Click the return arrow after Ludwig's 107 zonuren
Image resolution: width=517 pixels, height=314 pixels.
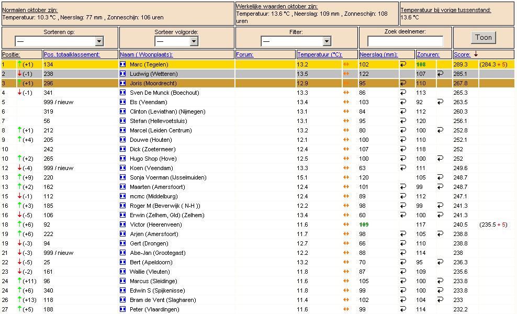440,74
